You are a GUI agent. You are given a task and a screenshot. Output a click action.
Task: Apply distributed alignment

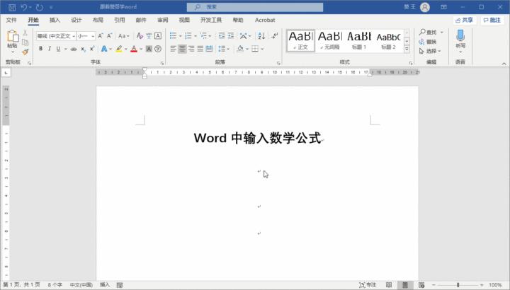pos(209,49)
